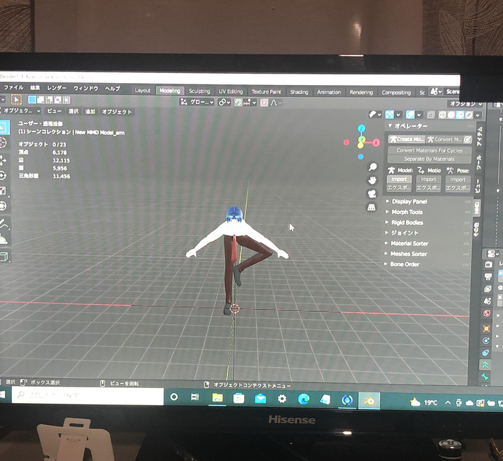Expand the Rigid Bodies section
Screen dimensions: 503x461
click(407, 222)
